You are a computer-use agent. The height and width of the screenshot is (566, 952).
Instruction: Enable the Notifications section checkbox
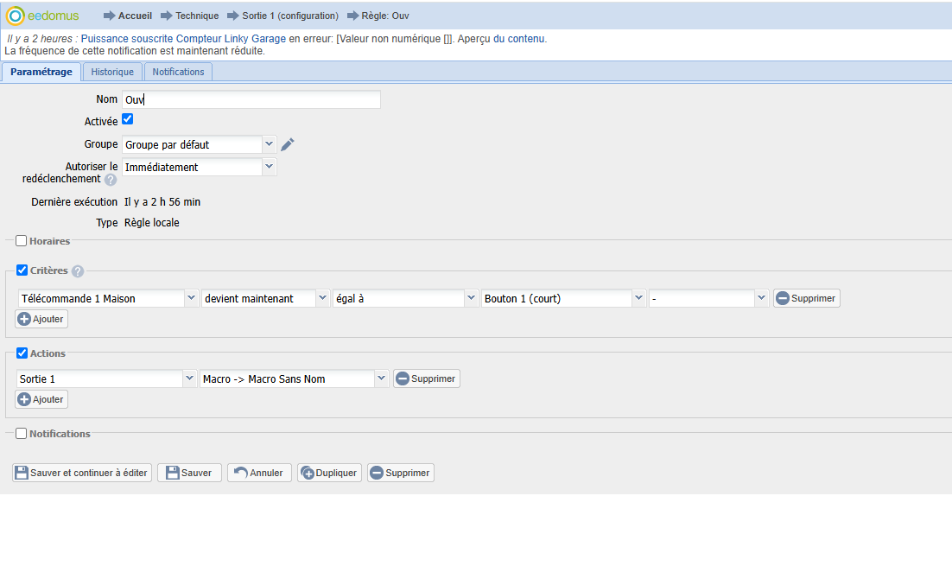coord(22,433)
